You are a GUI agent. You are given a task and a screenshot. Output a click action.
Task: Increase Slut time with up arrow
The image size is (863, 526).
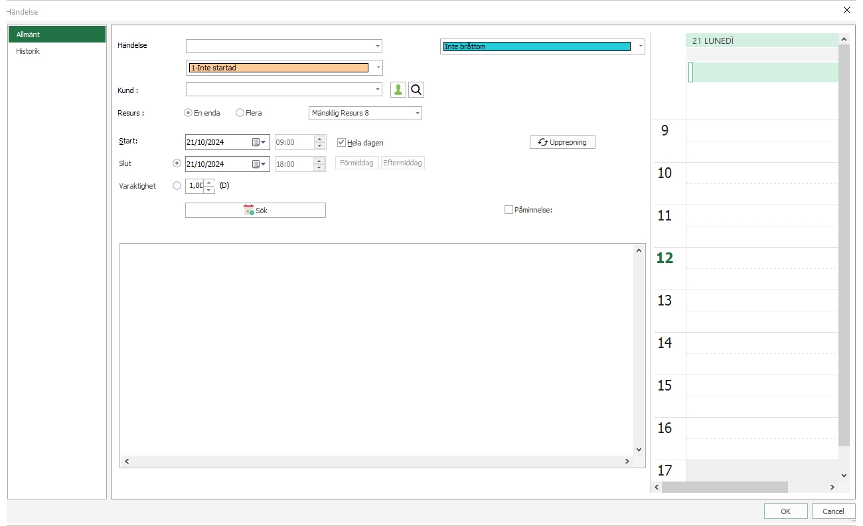coord(319,161)
